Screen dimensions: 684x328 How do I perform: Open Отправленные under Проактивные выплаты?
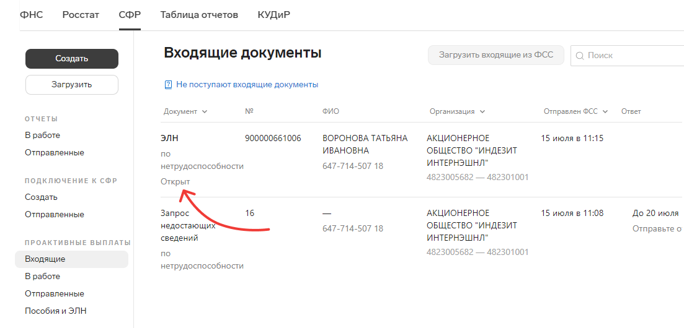(55, 293)
